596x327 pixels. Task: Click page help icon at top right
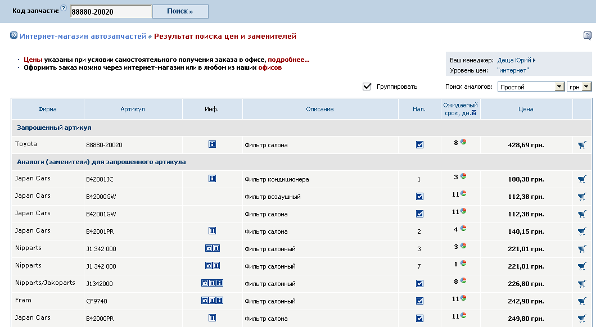pyautogui.click(x=587, y=36)
